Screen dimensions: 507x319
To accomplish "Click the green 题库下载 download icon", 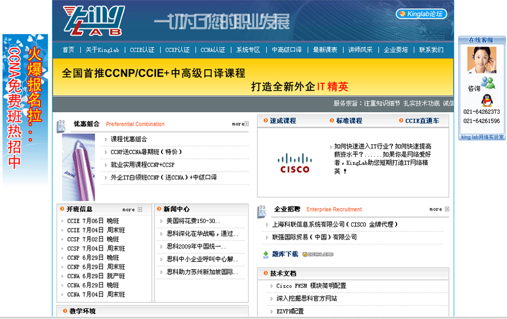I will 266,255.
